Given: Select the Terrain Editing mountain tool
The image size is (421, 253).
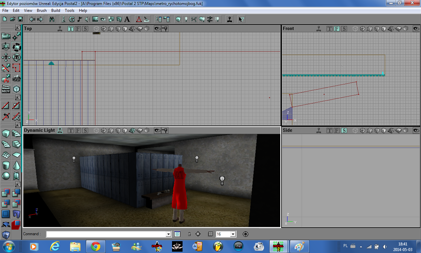Looking at the screenshot, I should [16, 78].
